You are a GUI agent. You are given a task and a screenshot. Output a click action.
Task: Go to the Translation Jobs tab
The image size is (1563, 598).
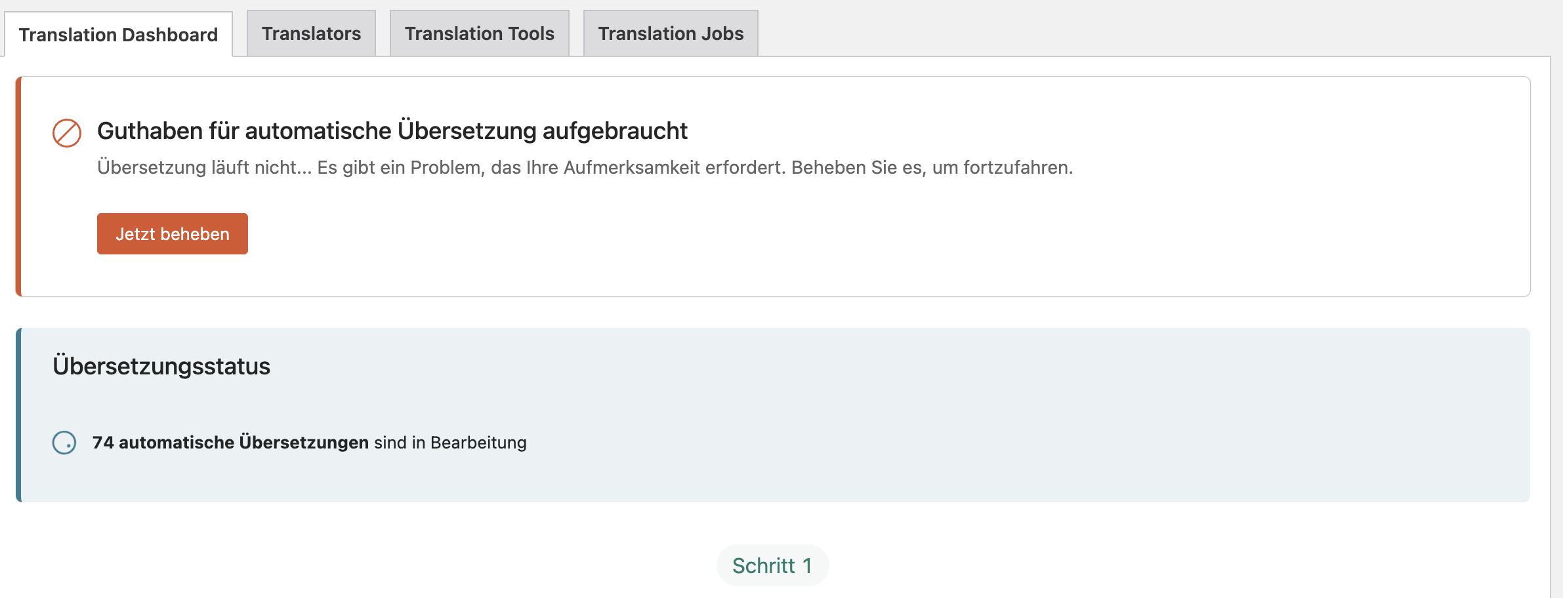(x=671, y=33)
